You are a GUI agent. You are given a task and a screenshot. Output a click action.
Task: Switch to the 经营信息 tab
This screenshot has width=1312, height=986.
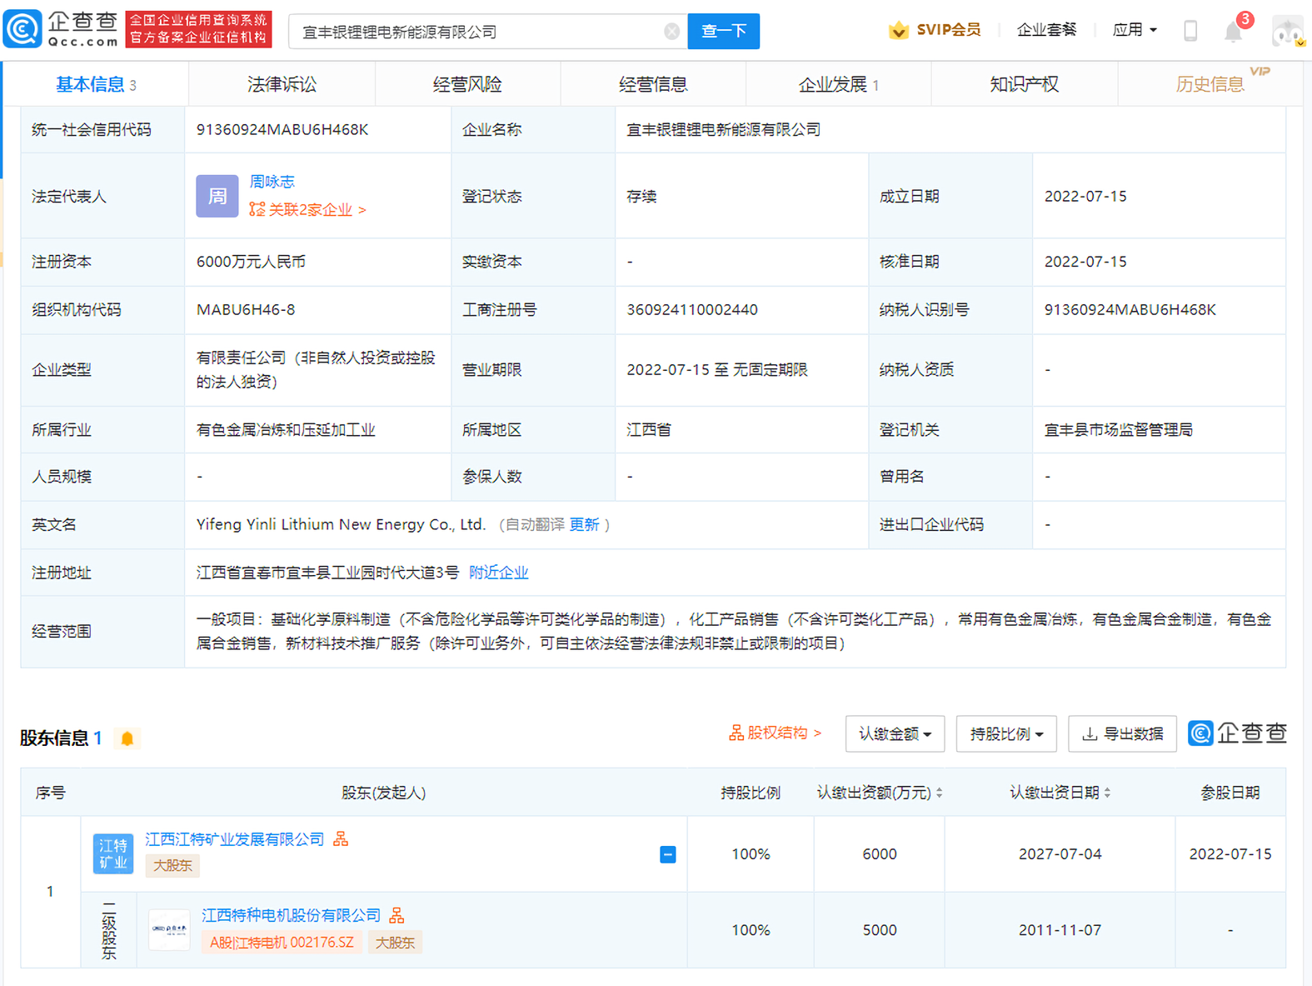(653, 84)
